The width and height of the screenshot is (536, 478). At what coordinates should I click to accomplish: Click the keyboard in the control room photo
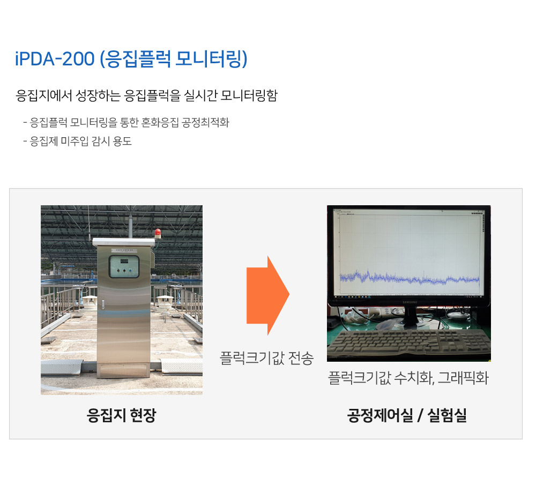409,343
